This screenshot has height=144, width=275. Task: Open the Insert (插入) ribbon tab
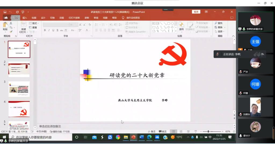point(25,18)
